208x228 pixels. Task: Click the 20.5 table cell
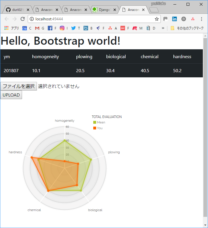(80, 71)
